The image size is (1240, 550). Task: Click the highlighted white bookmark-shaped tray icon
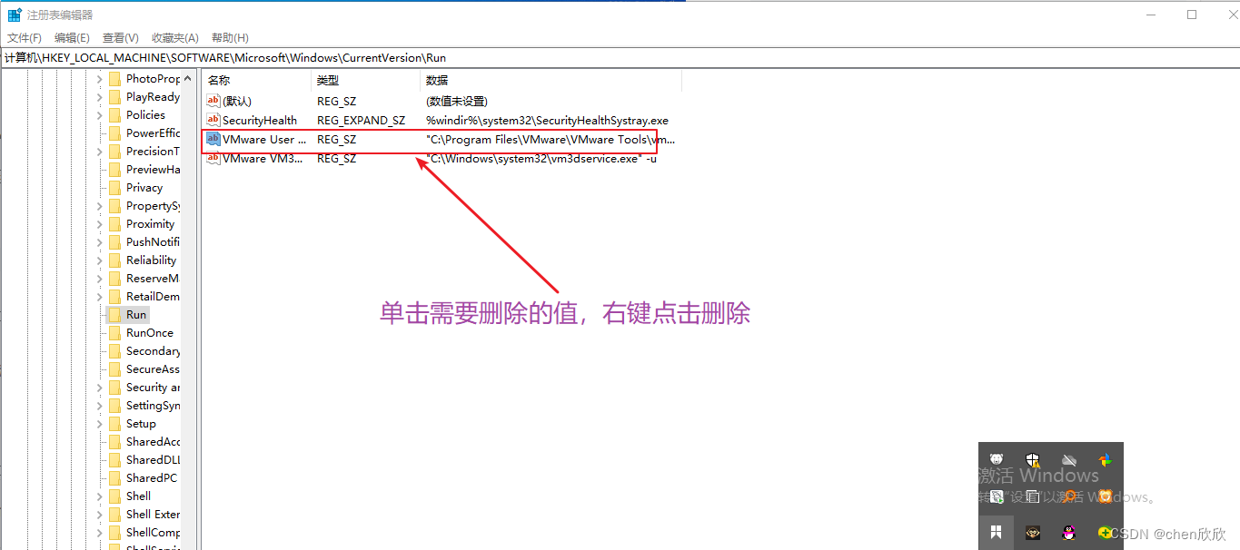click(997, 532)
